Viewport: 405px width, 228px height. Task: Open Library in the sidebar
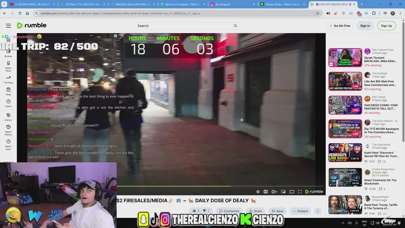(8, 117)
